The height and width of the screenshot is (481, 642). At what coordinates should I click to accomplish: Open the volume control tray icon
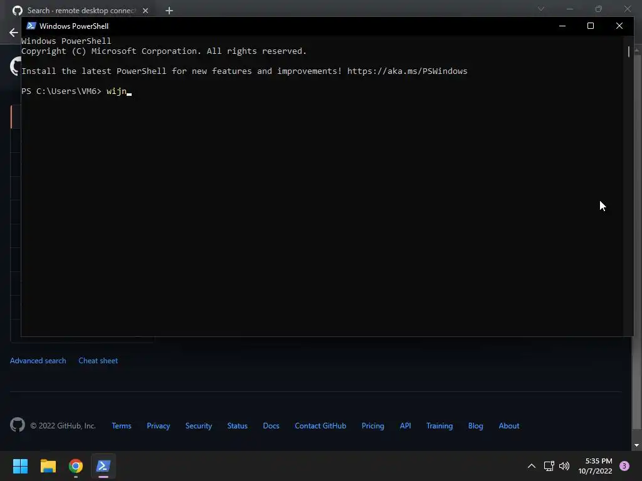tap(564, 466)
